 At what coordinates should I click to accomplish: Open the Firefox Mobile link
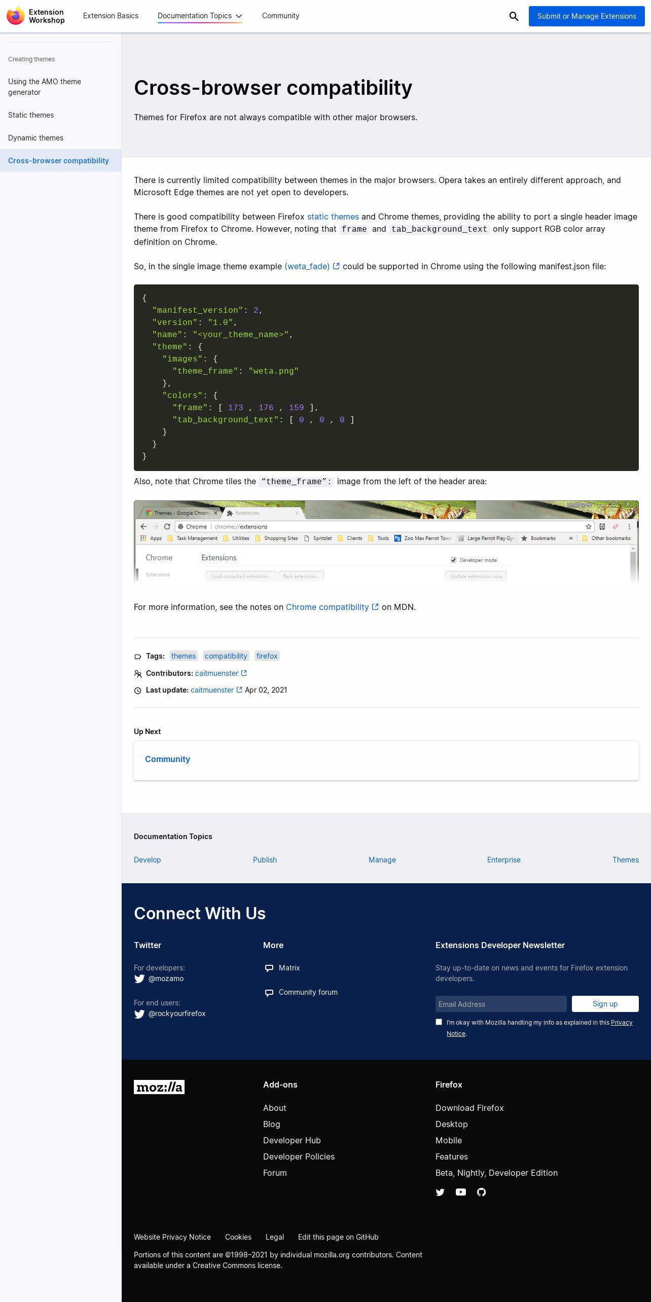point(449,1140)
